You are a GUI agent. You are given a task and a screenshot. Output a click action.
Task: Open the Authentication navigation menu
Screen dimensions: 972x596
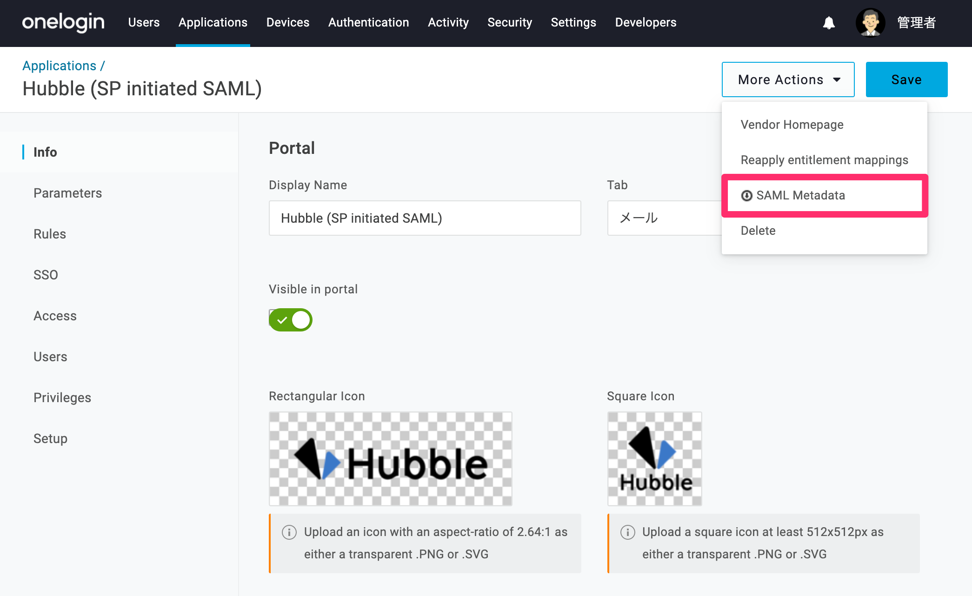(369, 22)
